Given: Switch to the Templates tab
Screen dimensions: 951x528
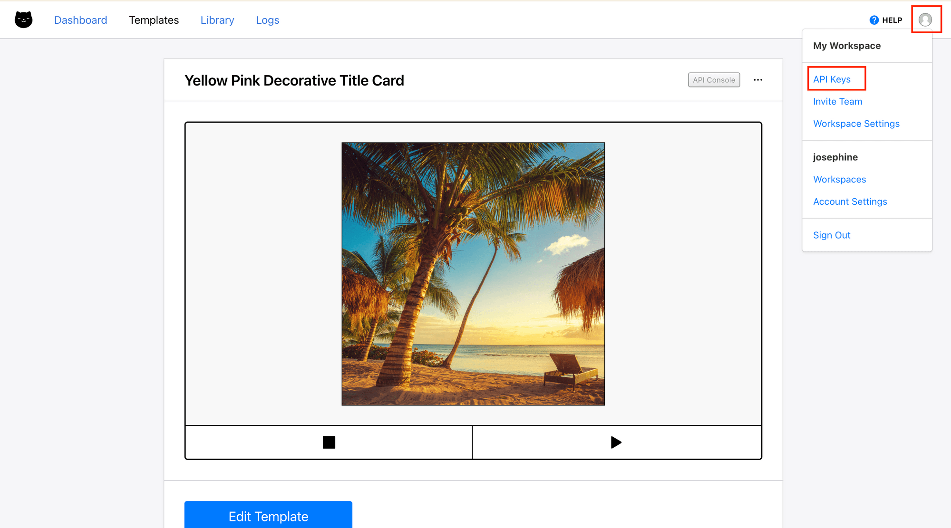Looking at the screenshot, I should pyautogui.click(x=154, y=20).
